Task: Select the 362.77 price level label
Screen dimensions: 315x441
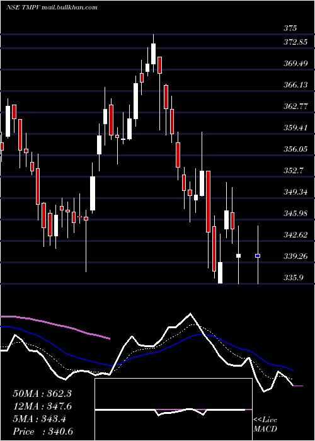Action: click(295, 106)
